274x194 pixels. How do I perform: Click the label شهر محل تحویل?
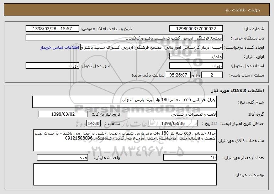[96, 66]
